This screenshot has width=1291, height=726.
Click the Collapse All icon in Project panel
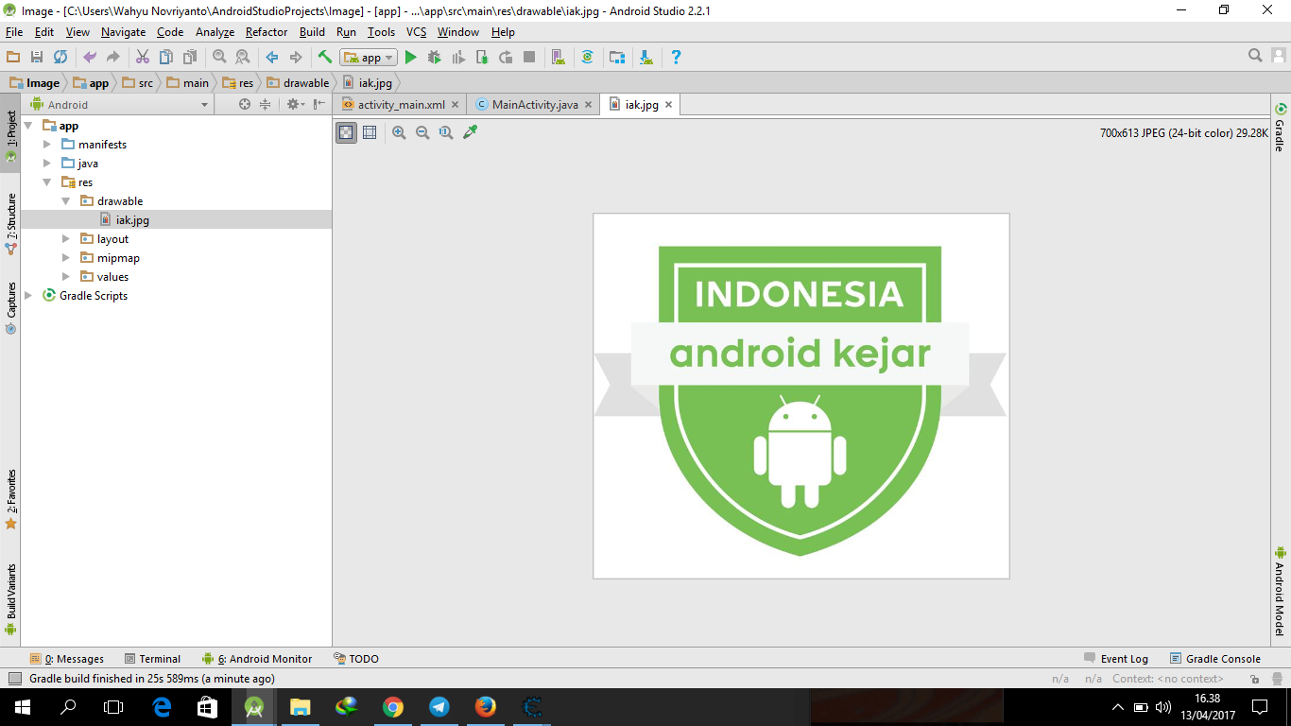pos(266,104)
